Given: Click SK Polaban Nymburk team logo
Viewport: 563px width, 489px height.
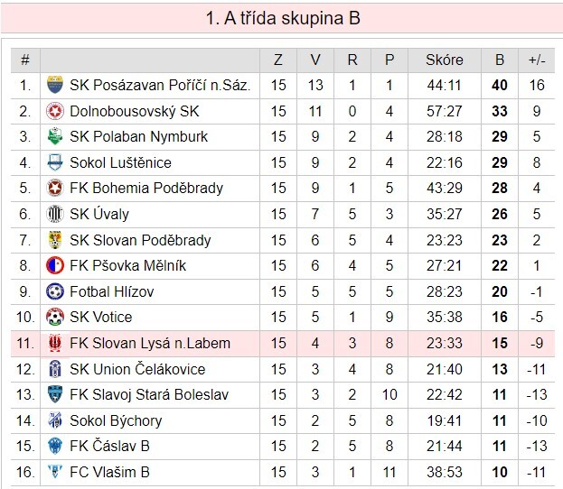Looking at the screenshot, I should [x=55, y=137].
